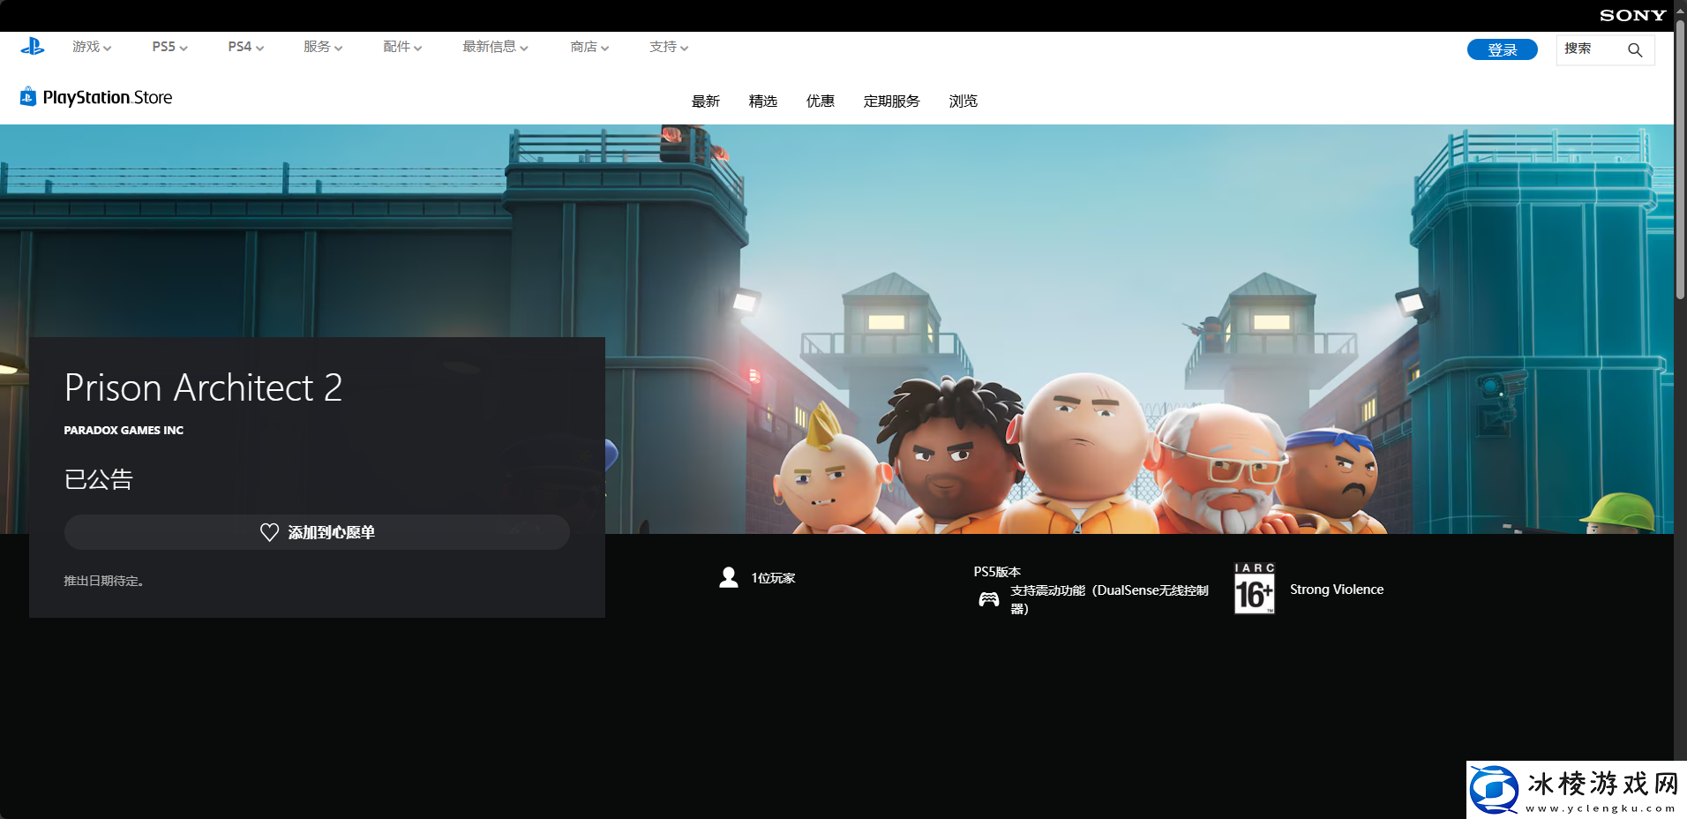Go to the 浏览 store tab
This screenshot has height=819, width=1687.
(963, 101)
